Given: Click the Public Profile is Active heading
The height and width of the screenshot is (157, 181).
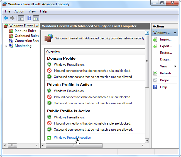Looking at the screenshot, I should pyautogui.click(x=69, y=111).
